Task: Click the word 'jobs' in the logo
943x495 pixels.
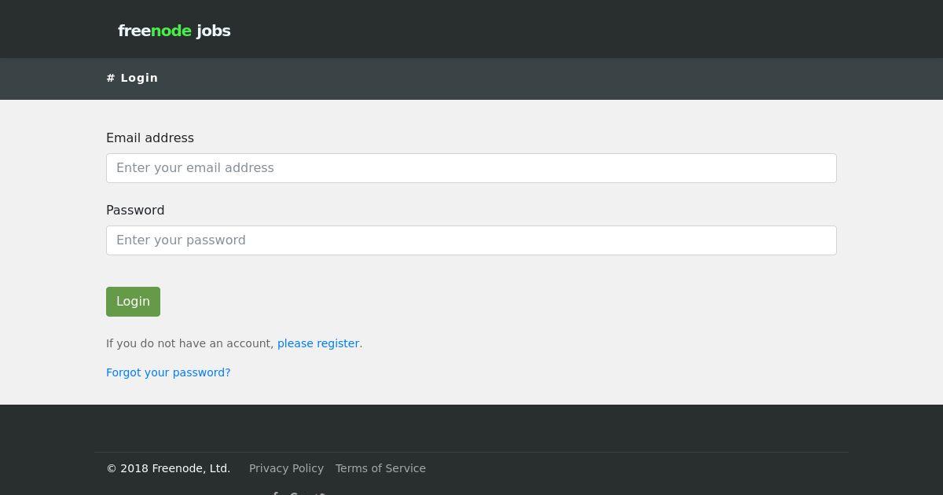Action: [213, 31]
